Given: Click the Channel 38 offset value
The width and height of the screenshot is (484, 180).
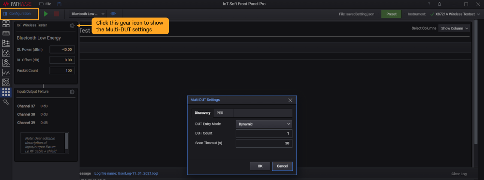Looking at the screenshot, I should [44, 114].
